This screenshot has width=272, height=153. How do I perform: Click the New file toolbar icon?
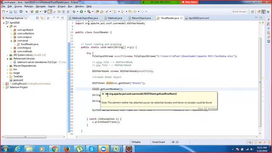[3, 11]
